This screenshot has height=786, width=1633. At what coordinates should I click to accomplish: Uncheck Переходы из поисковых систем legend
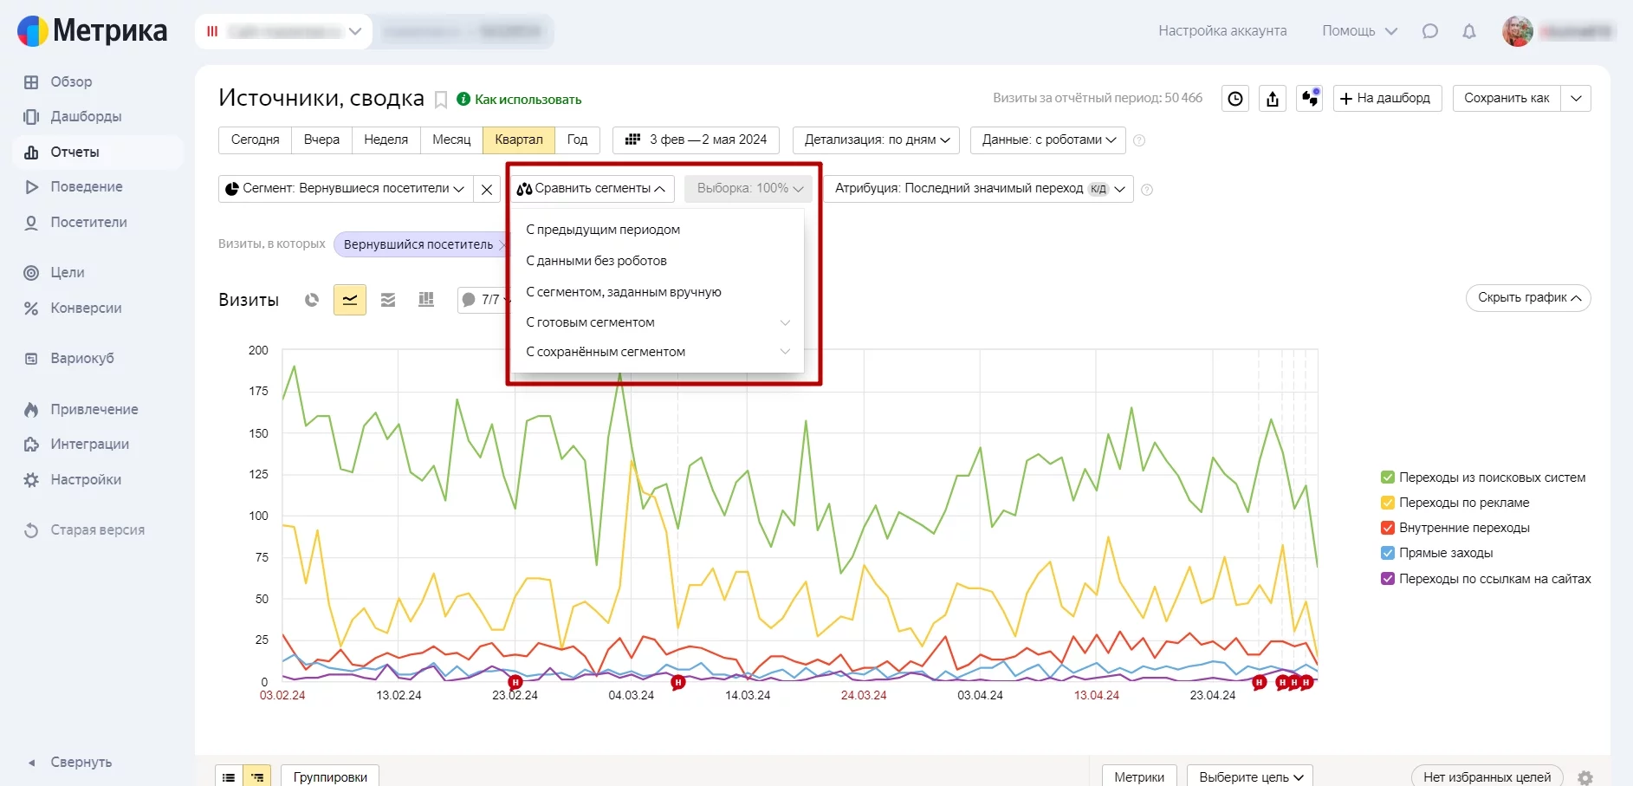point(1388,477)
